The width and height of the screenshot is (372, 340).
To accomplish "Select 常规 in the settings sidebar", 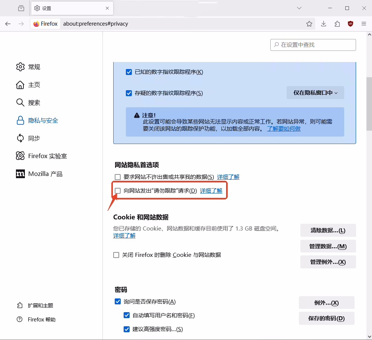I will click(34, 67).
